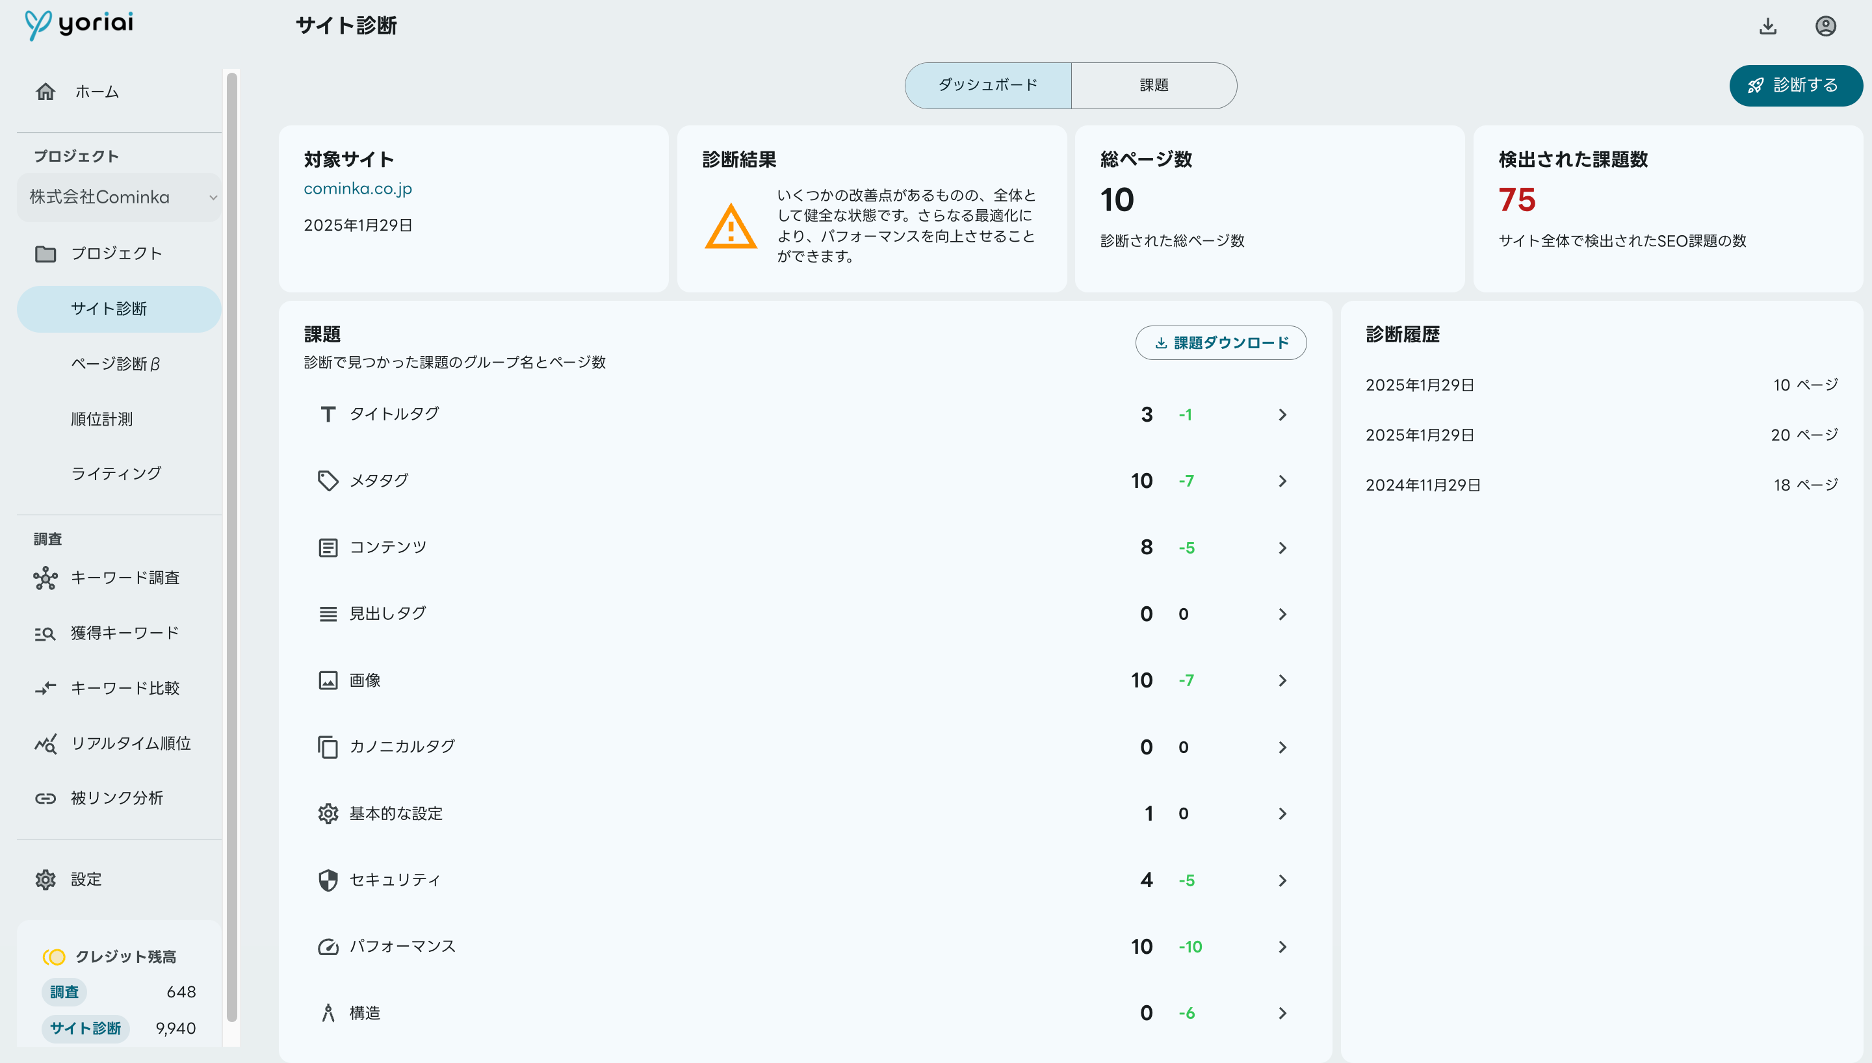This screenshot has height=1063, width=1872.
Task: Open the 株式会社Cominka project dropdown
Action: (120, 197)
